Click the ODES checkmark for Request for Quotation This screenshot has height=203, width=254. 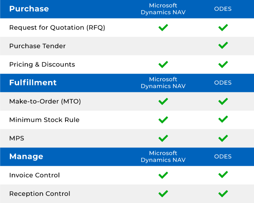tap(223, 28)
